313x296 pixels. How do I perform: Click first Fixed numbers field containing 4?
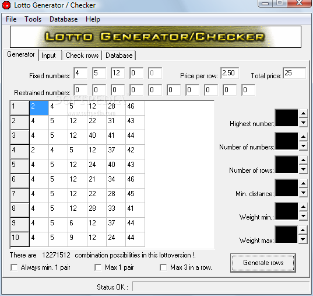(x=80, y=73)
